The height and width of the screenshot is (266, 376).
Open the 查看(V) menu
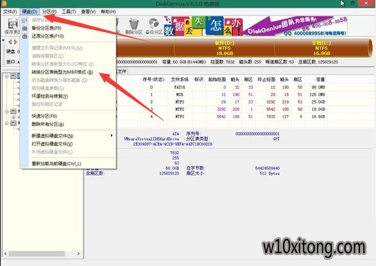[x=89, y=12]
